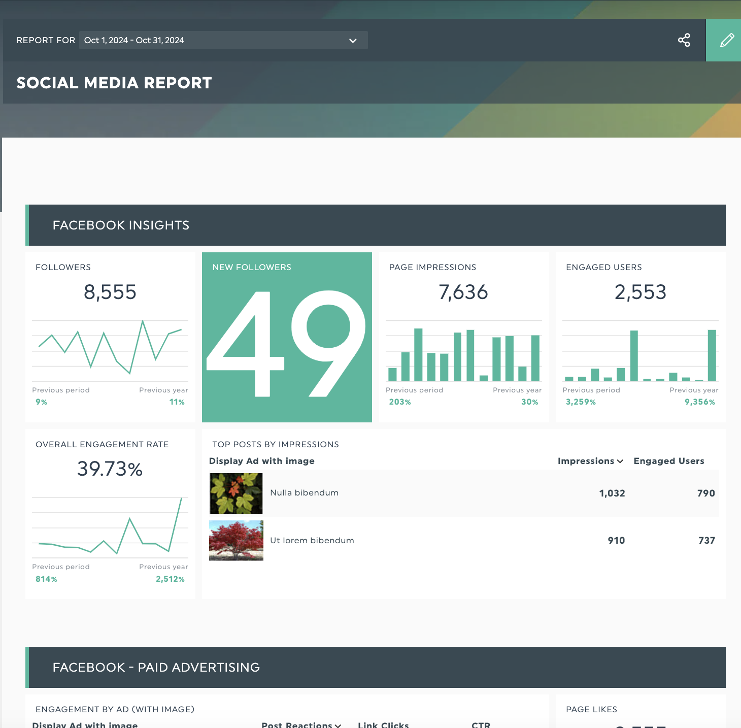This screenshot has height=728, width=741.
Task: Click the Followers line chart
Action: [110, 350]
